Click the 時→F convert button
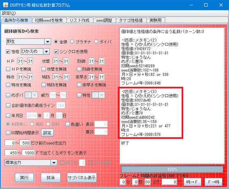 [x=192, y=182]
